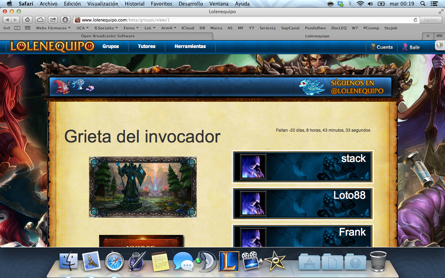Expand Foros bookmarks folder
This screenshot has height=278, width=445.
coord(131,28)
